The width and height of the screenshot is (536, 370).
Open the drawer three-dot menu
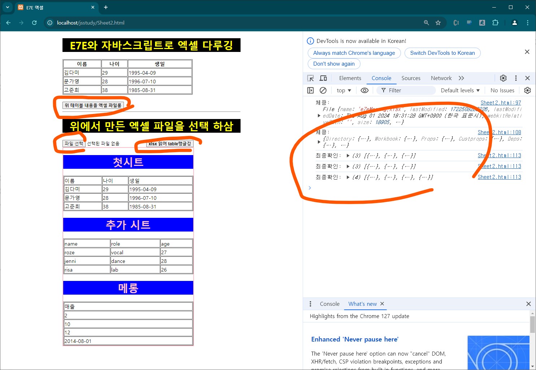pos(310,304)
